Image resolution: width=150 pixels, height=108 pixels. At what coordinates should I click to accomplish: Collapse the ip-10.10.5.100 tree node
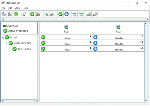(6, 43)
